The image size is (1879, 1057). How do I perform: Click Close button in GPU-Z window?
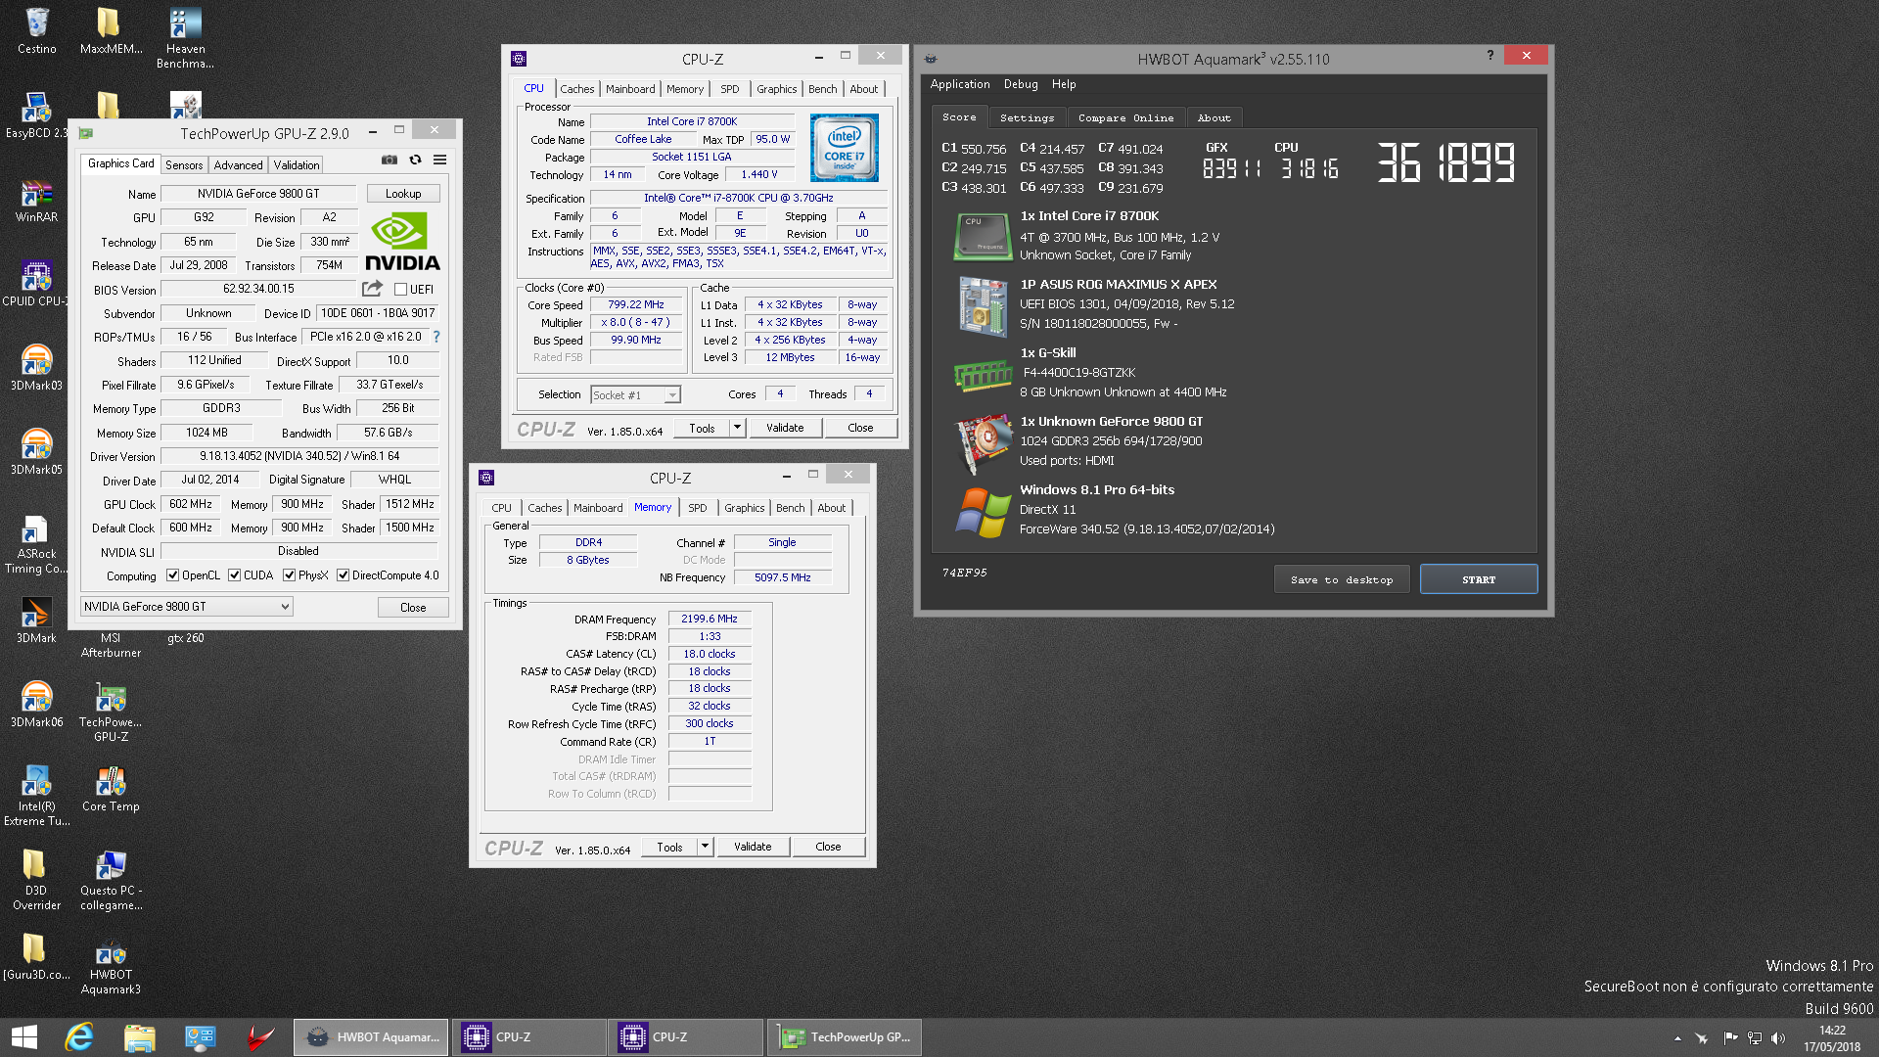click(x=413, y=608)
